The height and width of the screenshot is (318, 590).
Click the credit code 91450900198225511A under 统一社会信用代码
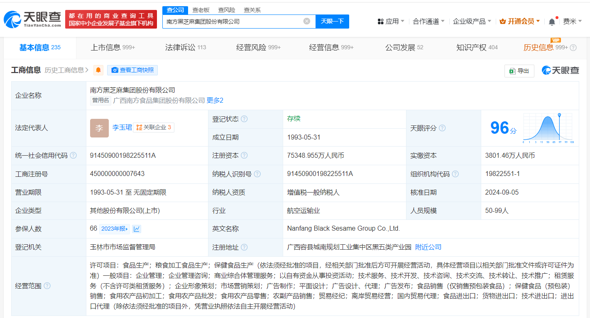[x=123, y=156]
